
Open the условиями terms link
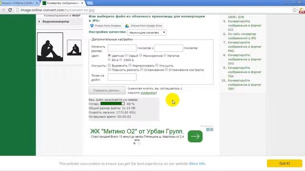coord(148,93)
